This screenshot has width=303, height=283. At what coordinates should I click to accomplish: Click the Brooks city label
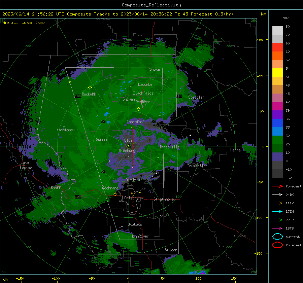click(x=239, y=236)
